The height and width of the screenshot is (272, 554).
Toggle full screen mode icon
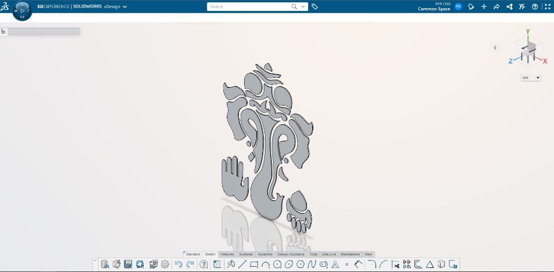[x=547, y=7]
